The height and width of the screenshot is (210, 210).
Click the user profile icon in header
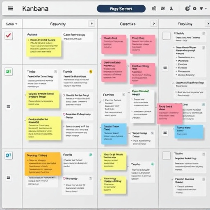pos(171,9)
